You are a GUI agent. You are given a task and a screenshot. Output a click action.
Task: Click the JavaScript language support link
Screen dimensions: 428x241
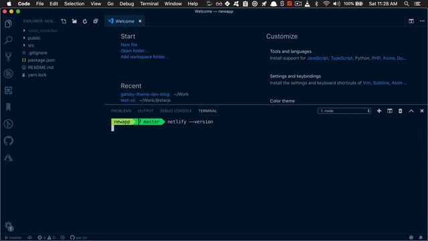(318, 58)
